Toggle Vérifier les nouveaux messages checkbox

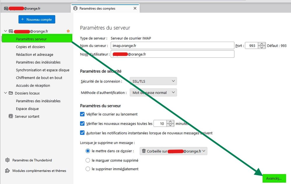point(82,123)
